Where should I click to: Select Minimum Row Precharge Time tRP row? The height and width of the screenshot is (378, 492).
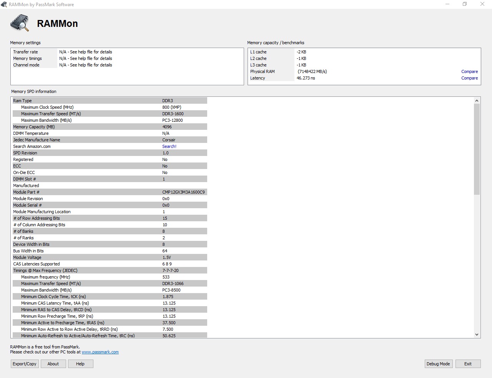point(110,316)
